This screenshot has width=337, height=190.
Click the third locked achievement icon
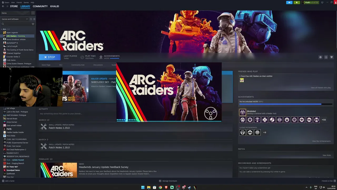[257, 132]
